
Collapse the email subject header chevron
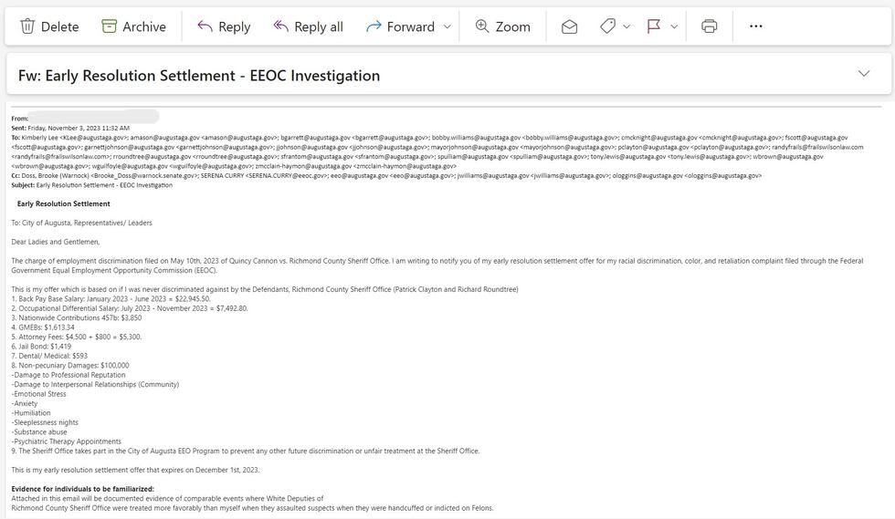864,74
